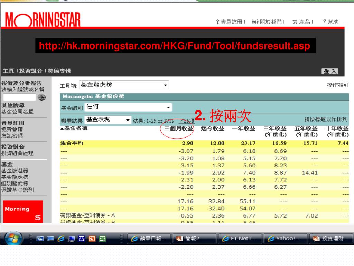Open 投資組合 in navigation bar

tap(31, 71)
